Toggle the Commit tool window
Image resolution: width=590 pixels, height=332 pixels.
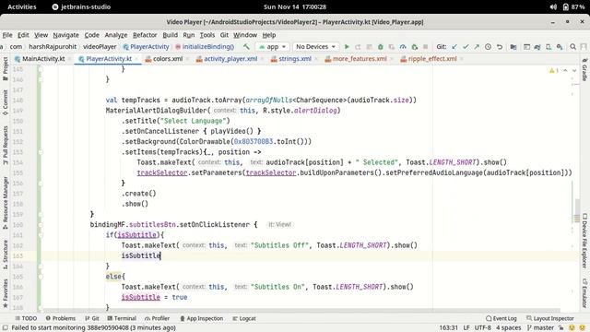6,101
